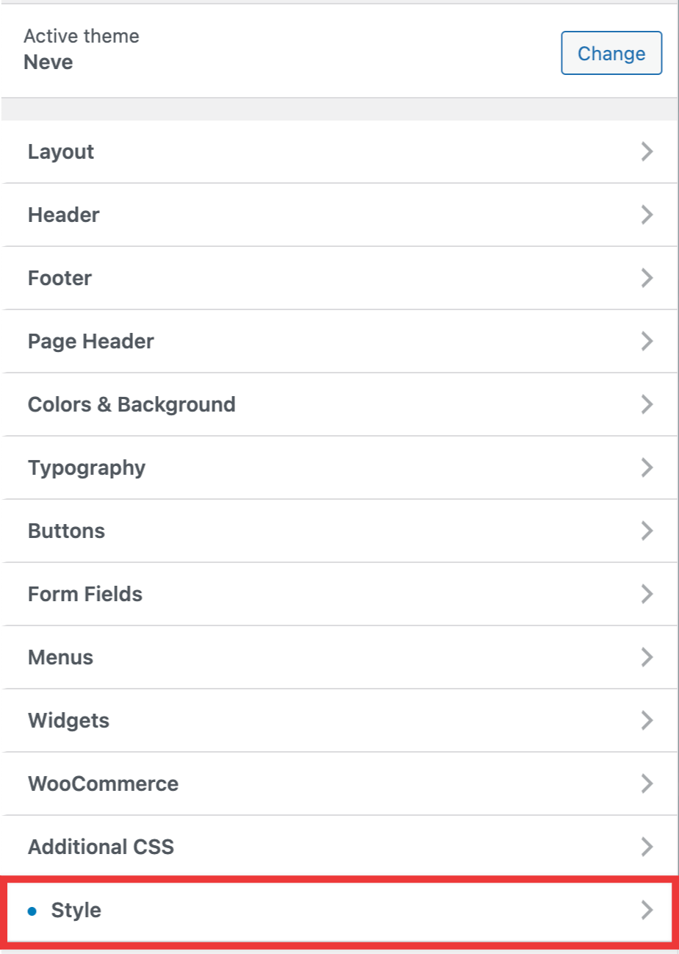
Task: Expand Typography using its right chevron
Action: 647,467
